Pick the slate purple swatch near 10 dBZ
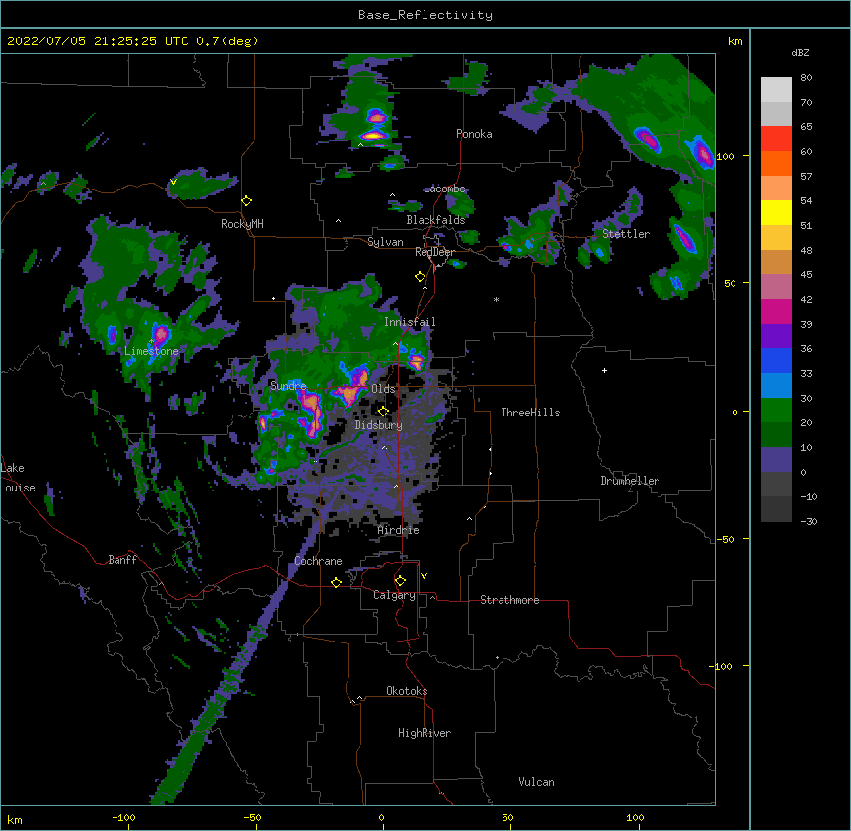 pos(776,460)
